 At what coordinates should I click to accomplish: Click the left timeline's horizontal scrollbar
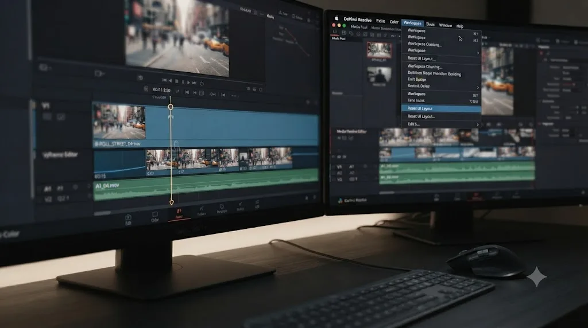tap(102, 213)
